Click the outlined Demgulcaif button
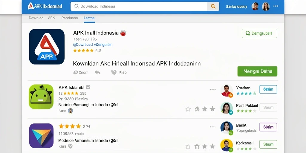Image resolution: width=306 pixels, height=153 pixels. coord(259,33)
